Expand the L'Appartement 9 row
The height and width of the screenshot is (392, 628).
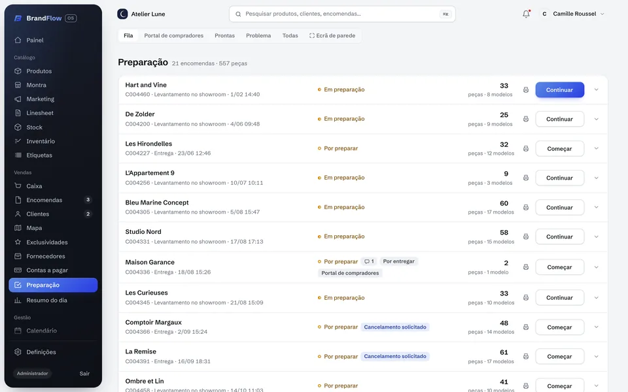coord(597,178)
